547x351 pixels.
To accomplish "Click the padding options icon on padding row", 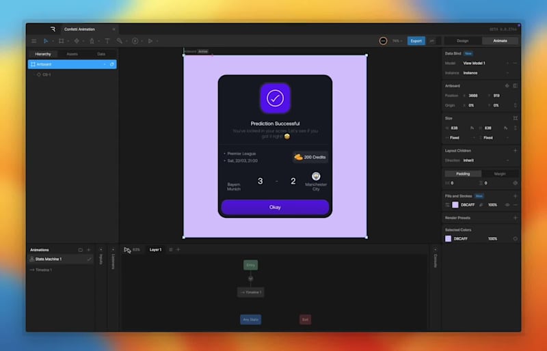I will pos(516,183).
